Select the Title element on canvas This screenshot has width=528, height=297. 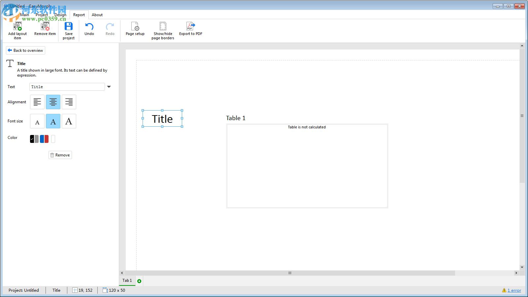click(162, 119)
